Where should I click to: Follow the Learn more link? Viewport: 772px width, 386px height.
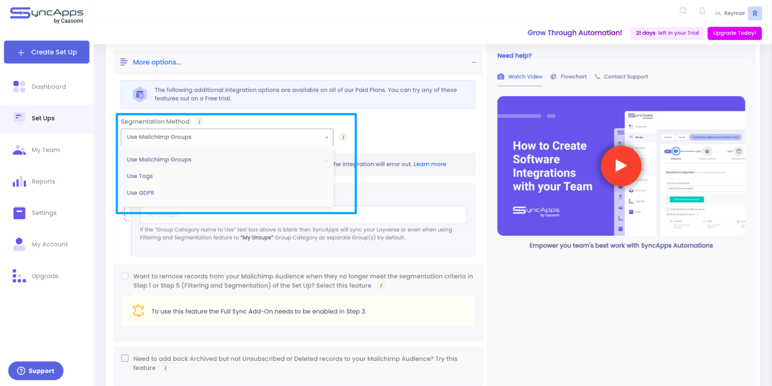(430, 164)
